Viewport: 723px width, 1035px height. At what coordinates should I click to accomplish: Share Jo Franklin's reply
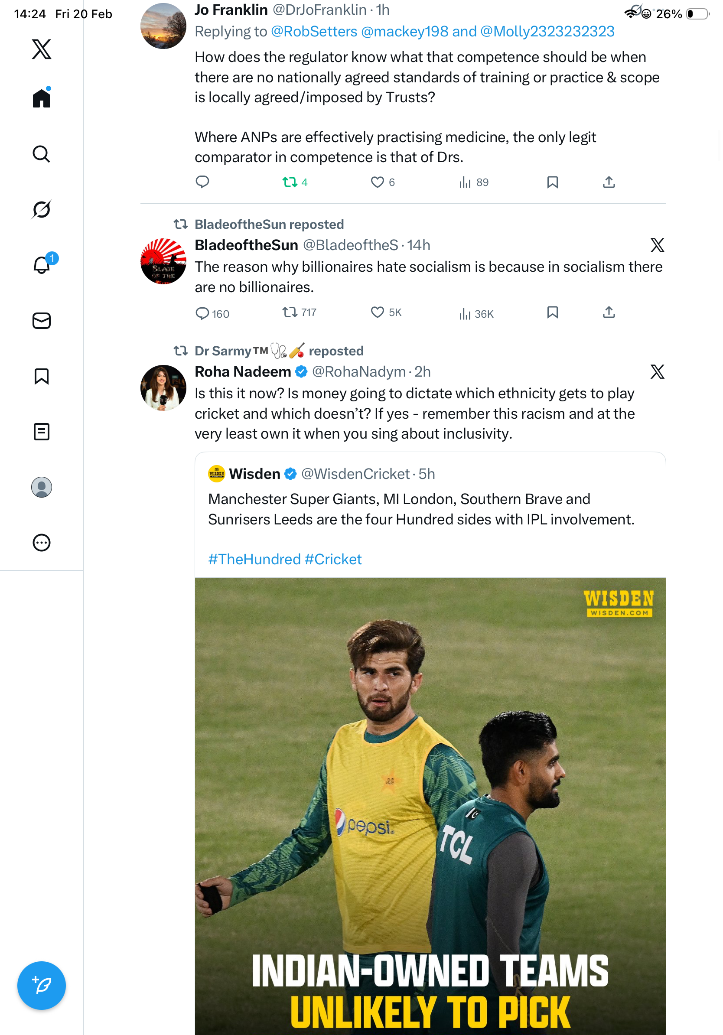(609, 182)
